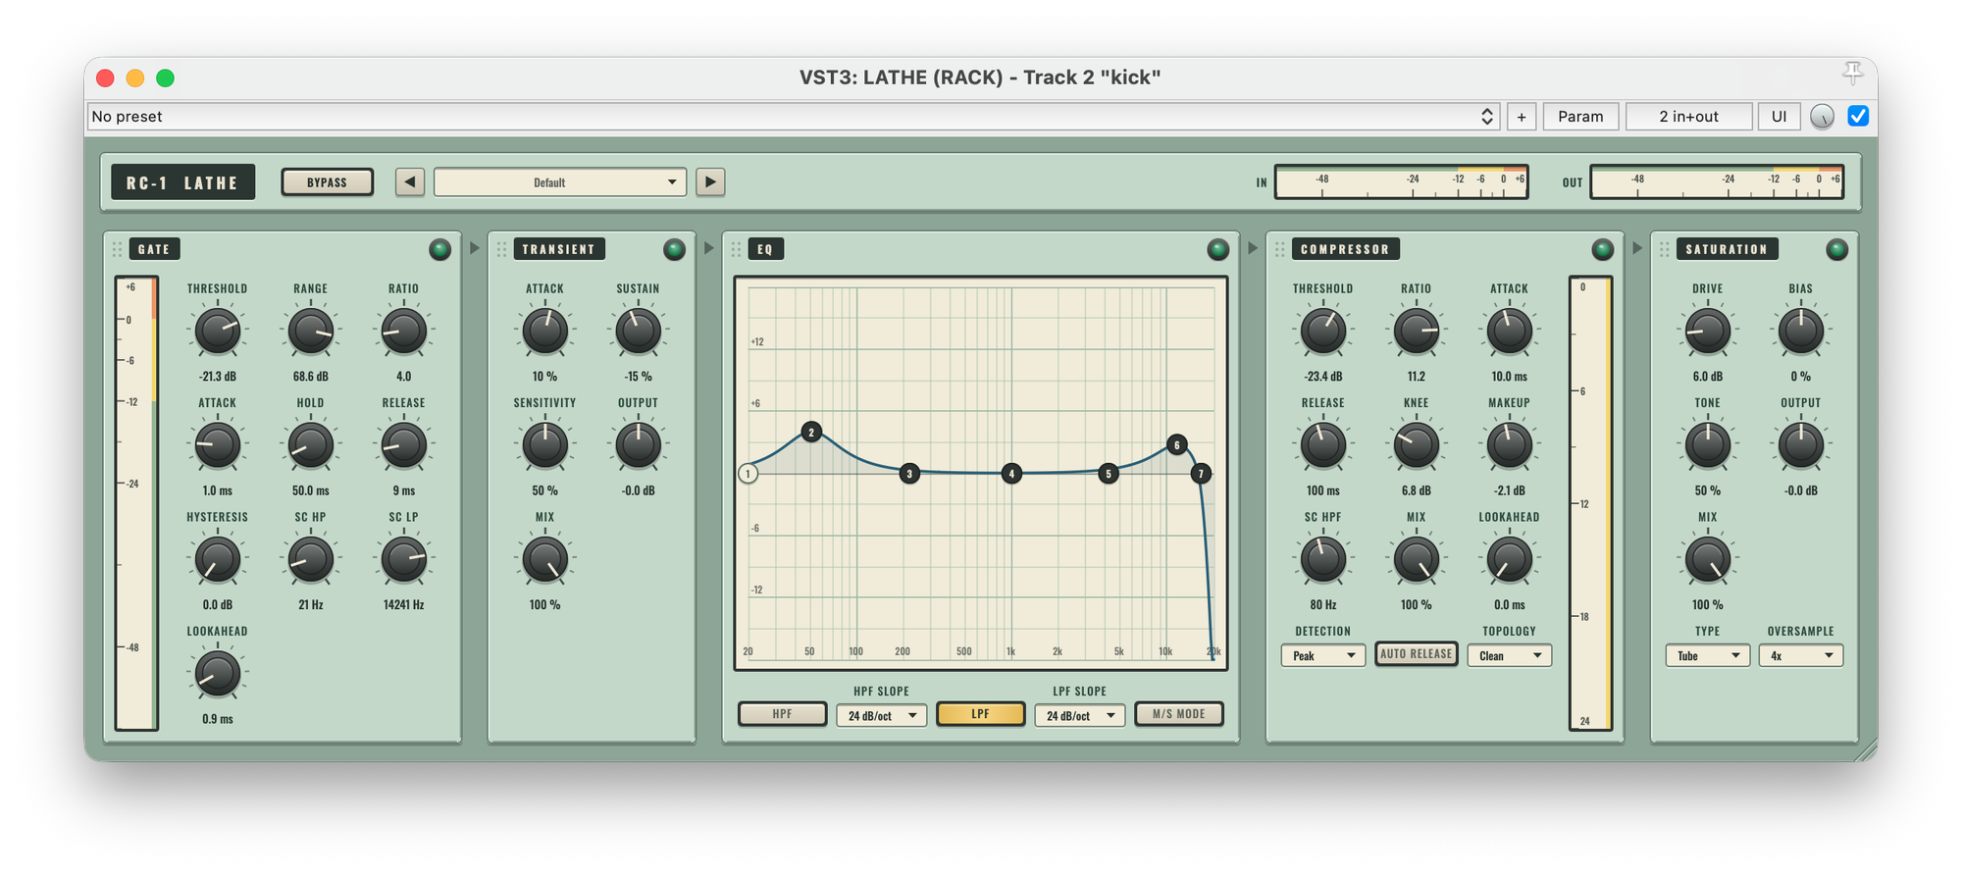Click the pin window icon
Viewport: 1962px width, 873px height.
1852,73
